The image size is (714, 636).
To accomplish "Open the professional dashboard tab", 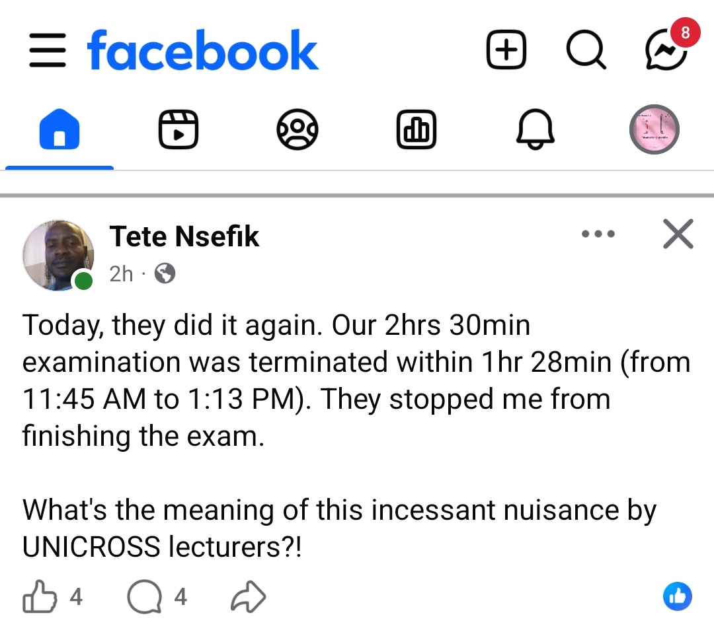I will (416, 129).
